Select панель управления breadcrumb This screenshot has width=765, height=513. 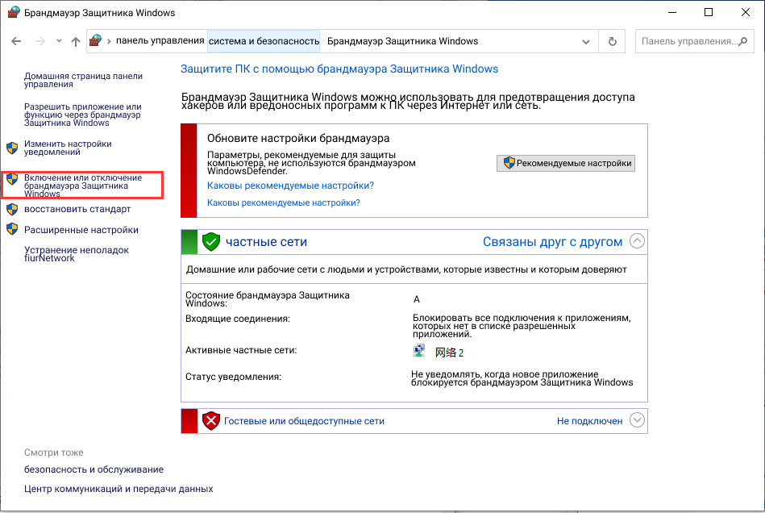(x=160, y=41)
